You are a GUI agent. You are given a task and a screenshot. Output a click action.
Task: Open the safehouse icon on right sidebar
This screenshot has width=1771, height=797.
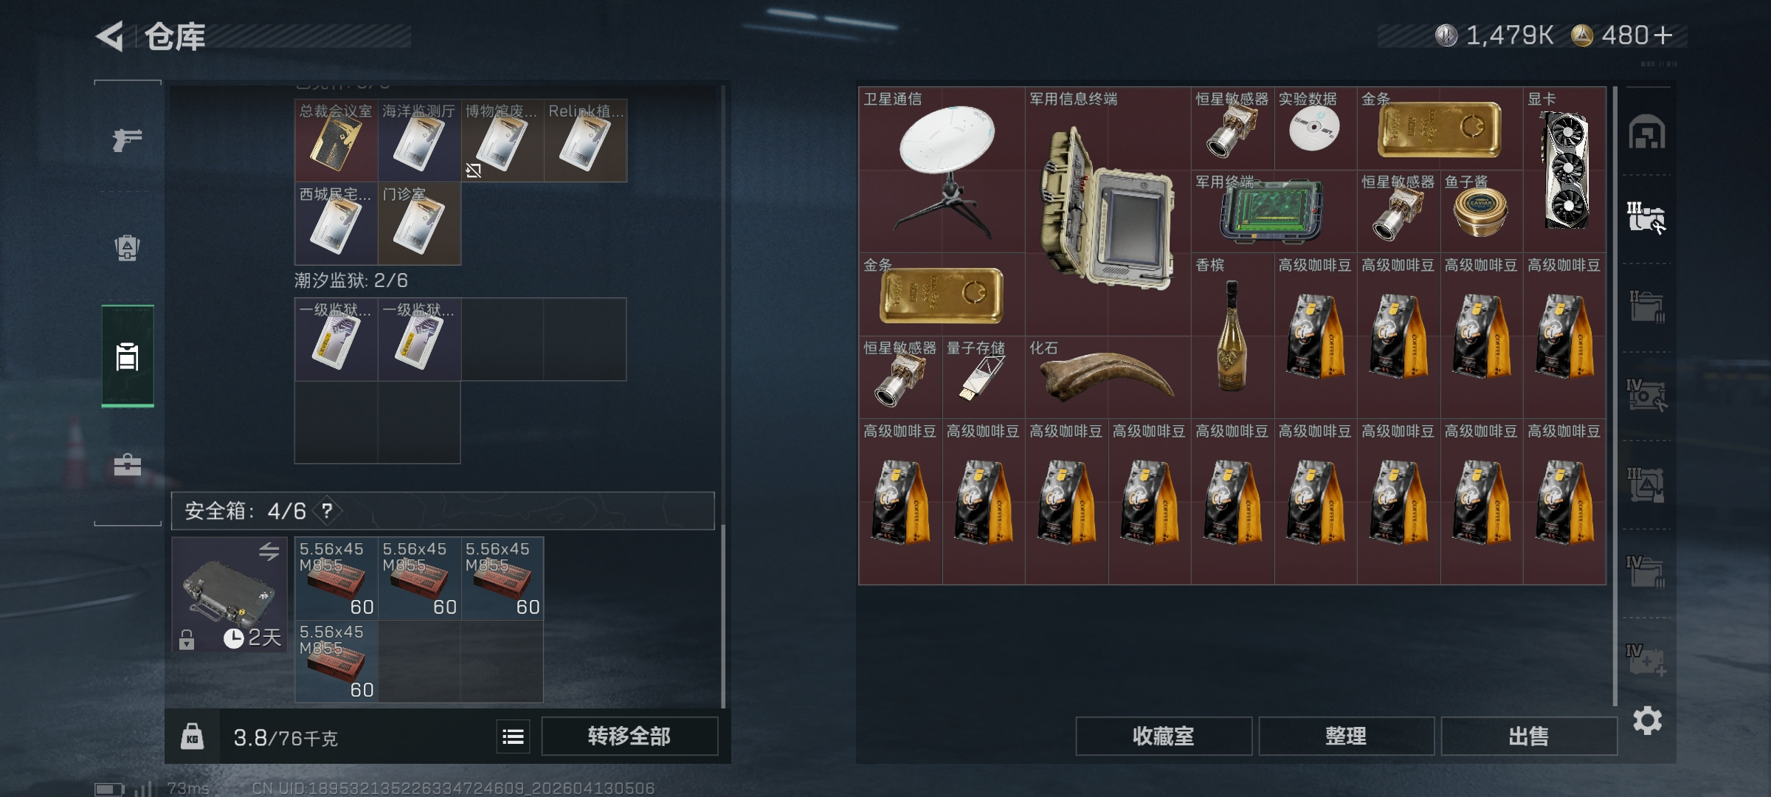1647,132
